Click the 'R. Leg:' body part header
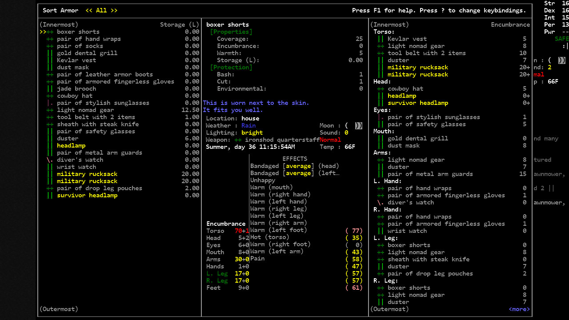This screenshot has height=320, width=569. (x=386, y=280)
